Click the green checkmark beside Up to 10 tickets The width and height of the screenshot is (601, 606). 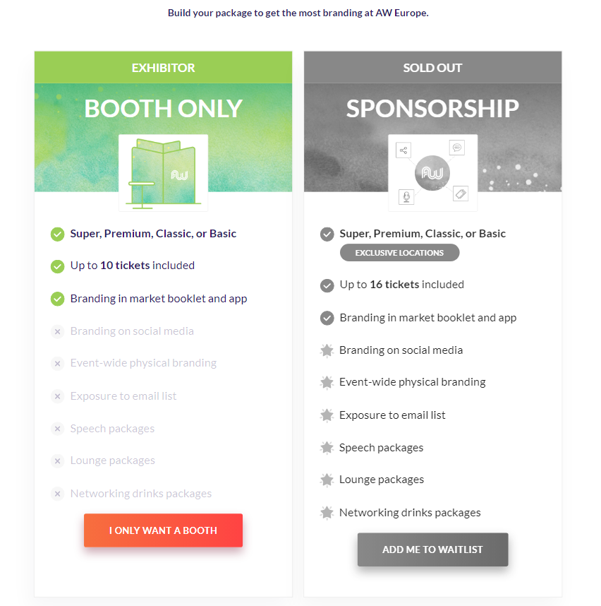tap(58, 266)
